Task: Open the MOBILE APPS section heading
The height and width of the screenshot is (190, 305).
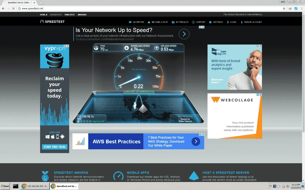Action: click(x=138, y=173)
